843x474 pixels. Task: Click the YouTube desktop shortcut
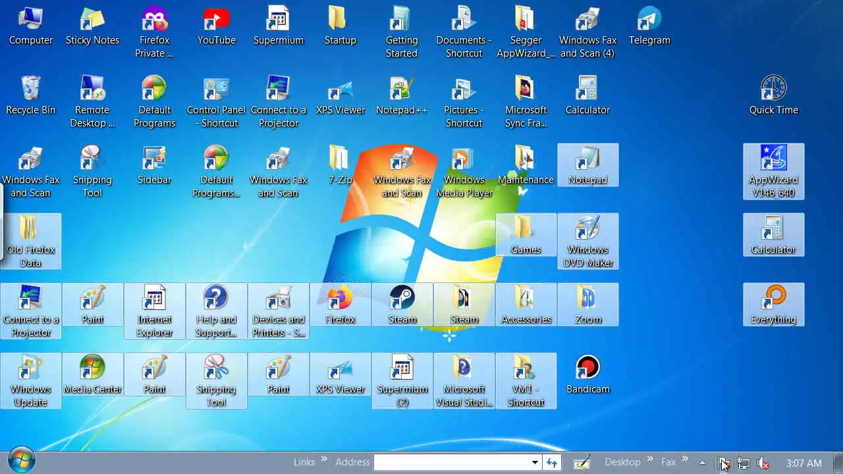coord(217,26)
